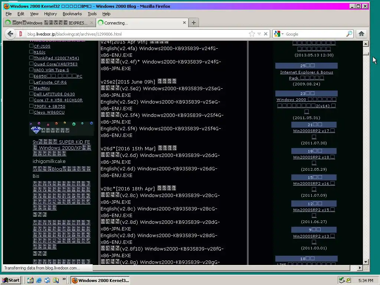Open the File menu
This screenshot has height=285, width=380.
pos(9,14)
